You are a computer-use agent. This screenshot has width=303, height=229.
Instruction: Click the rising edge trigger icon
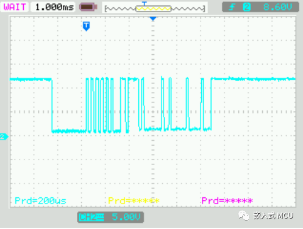(232, 7)
